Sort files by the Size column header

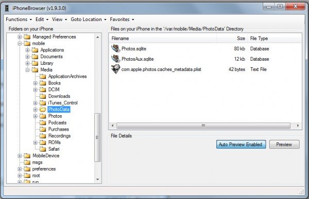[232, 39]
